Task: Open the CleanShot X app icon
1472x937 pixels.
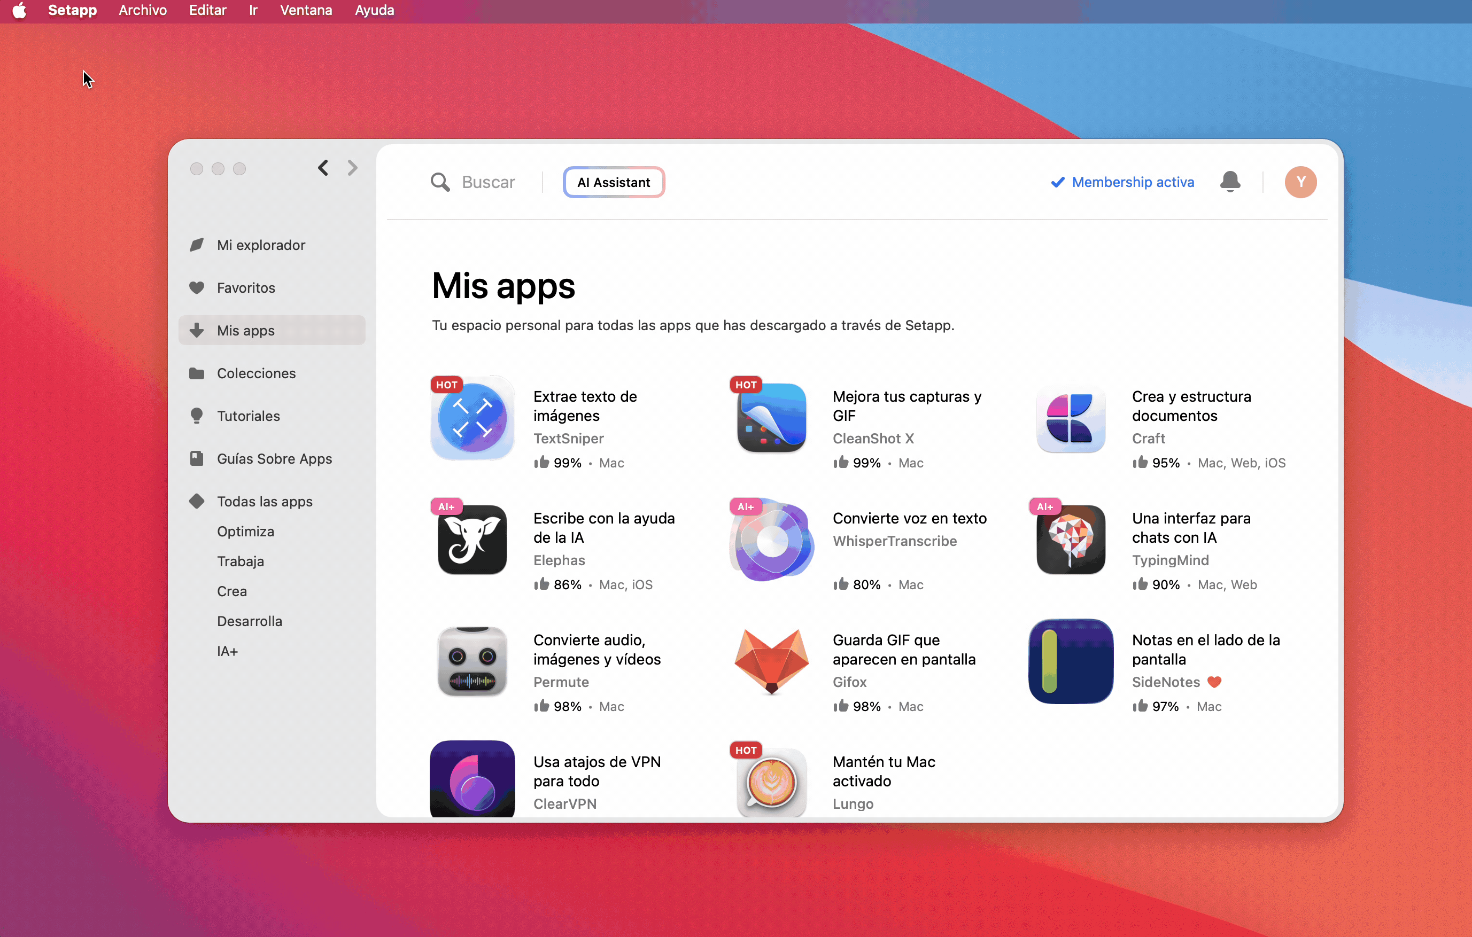Action: coord(771,418)
